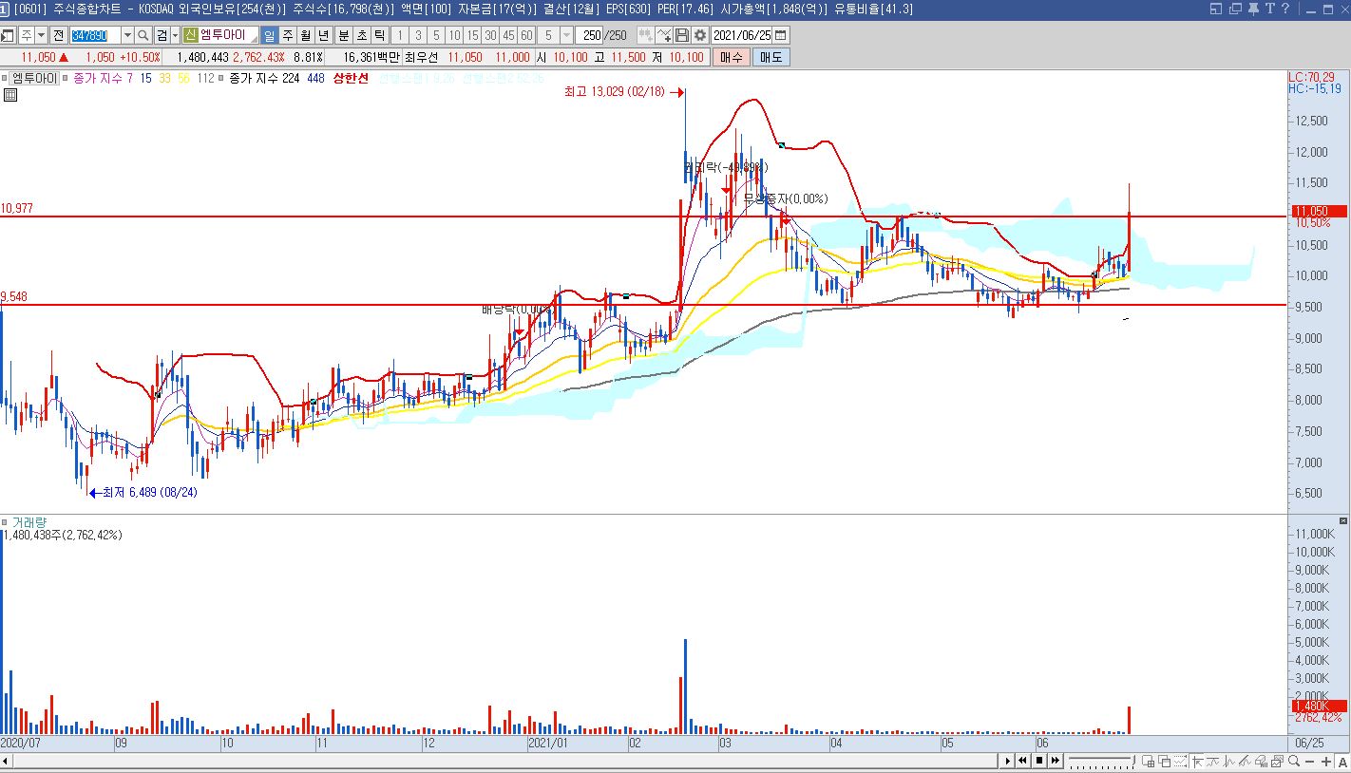The width and height of the screenshot is (1351, 773).
Task: Select the 초 (second) period toggle
Action: pos(362,35)
